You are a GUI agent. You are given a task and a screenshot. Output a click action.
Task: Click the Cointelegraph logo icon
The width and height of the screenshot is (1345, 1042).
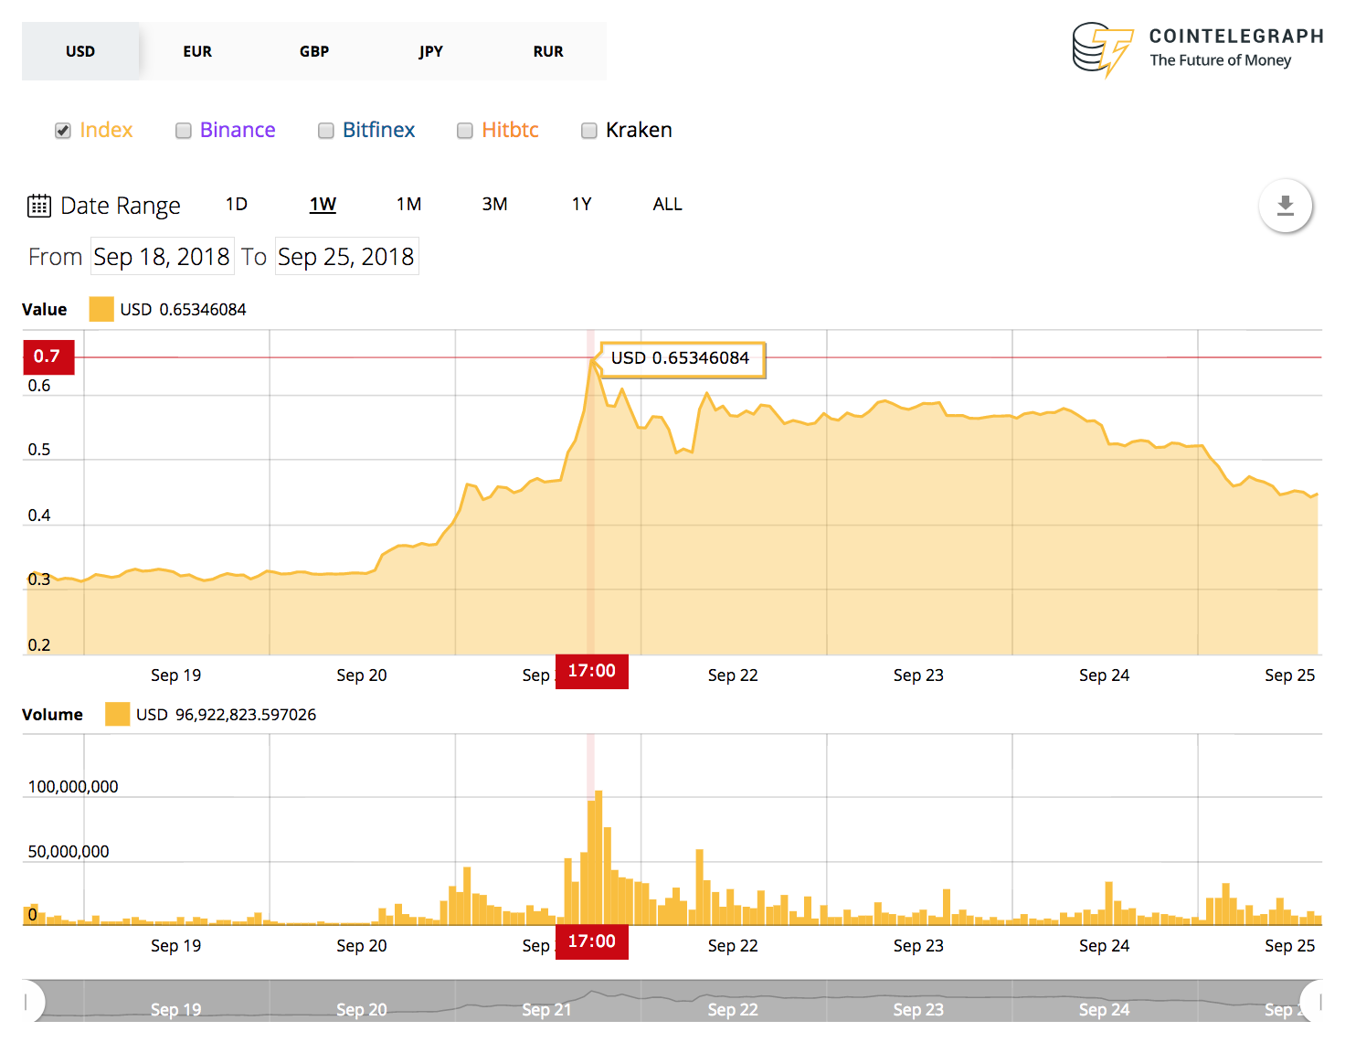pos(1102,49)
